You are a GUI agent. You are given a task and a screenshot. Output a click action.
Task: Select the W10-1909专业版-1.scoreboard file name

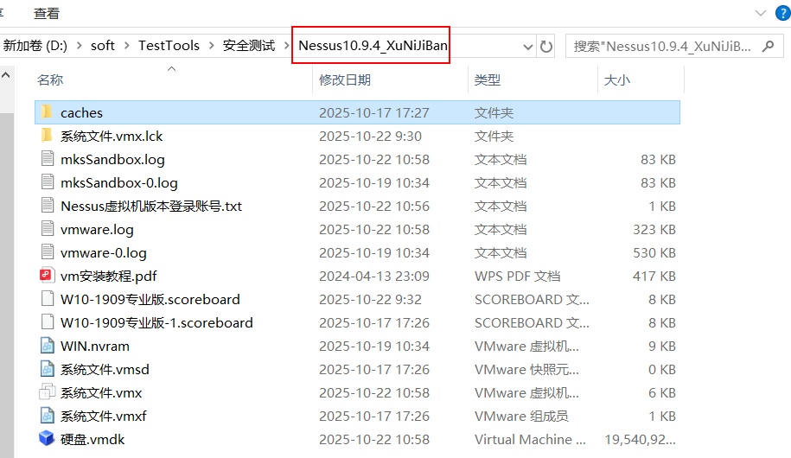pyautogui.click(x=156, y=322)
